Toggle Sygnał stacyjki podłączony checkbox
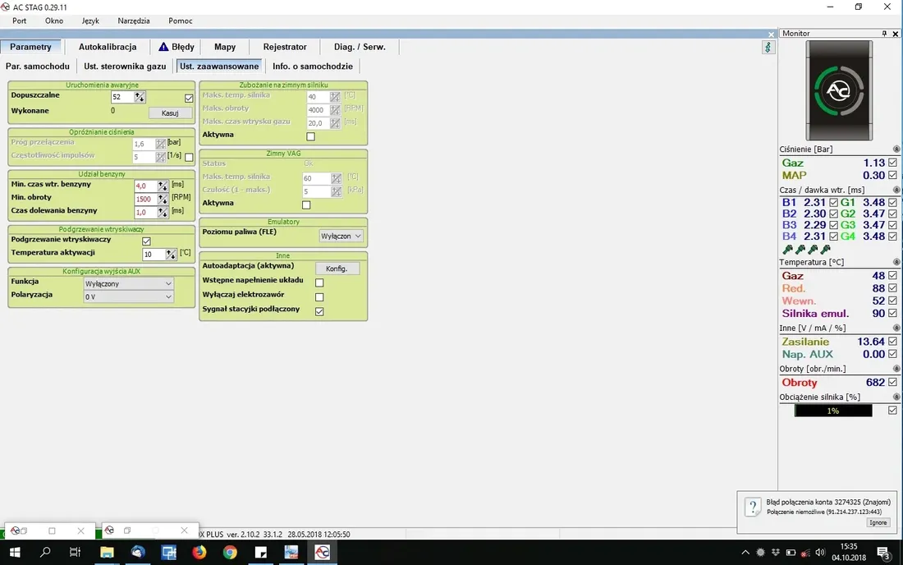 319,311
